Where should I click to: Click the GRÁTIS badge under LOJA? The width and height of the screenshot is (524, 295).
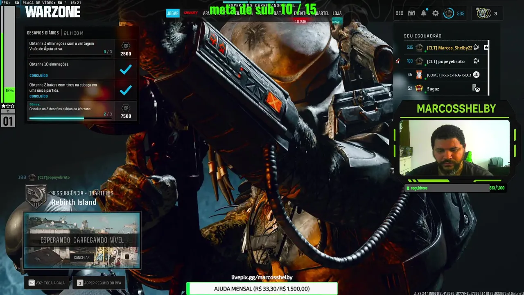pos(337,22)
